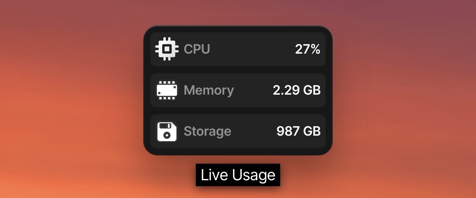
Task: Click the 2.29 GB memory value
Action: click(296, 90)
